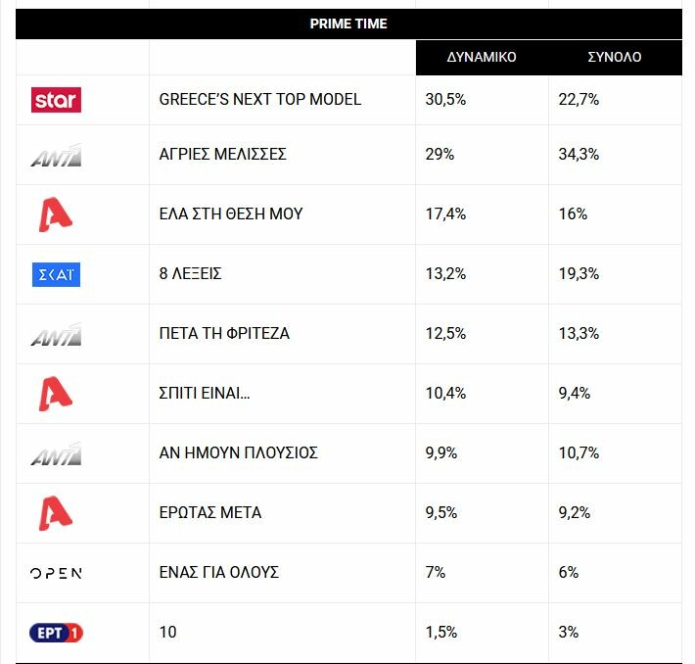Click the ANT1 logo beside ΠΕΤΑ ΤΗ ΦΡΙΤΕΖΑ
The image size is (695, 664).
57,334
